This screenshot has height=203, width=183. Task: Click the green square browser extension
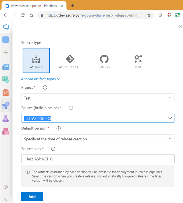pos(177,15)
